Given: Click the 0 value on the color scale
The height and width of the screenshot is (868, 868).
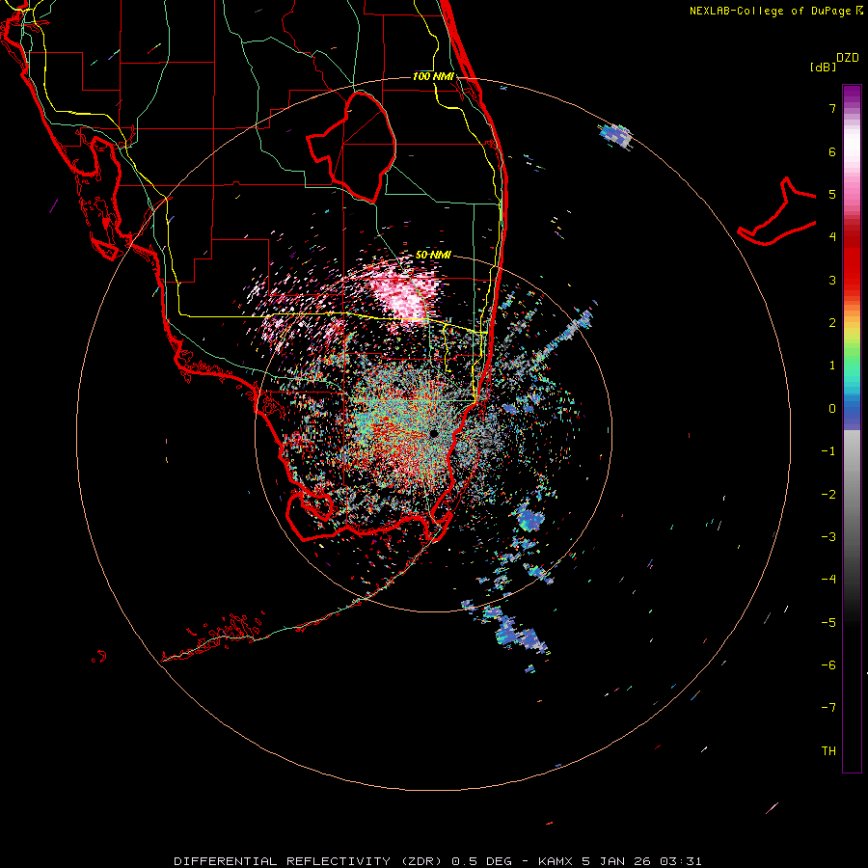Looking at the screenshot, I should 832,409.
